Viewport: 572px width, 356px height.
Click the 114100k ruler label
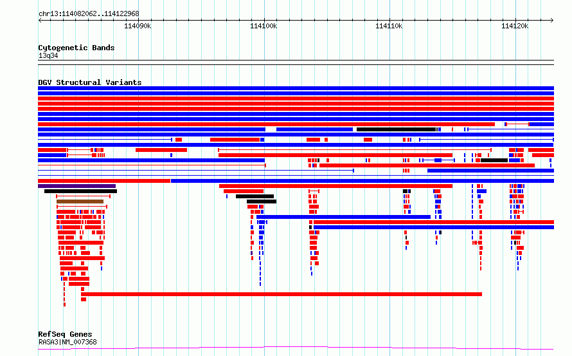(x=264, y=26)
